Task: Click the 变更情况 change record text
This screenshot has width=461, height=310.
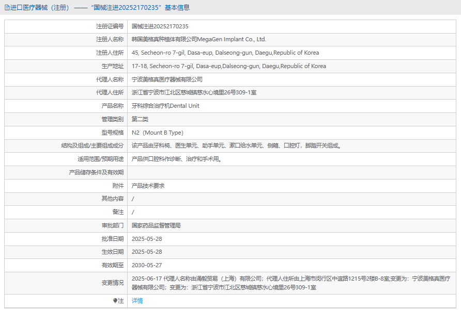Action: [290, 283]
